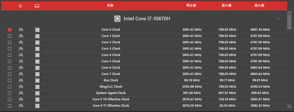Viewport: 294px width, 112px height.
Task: Click the star favorites column header icon
Action: coord(20,6)
